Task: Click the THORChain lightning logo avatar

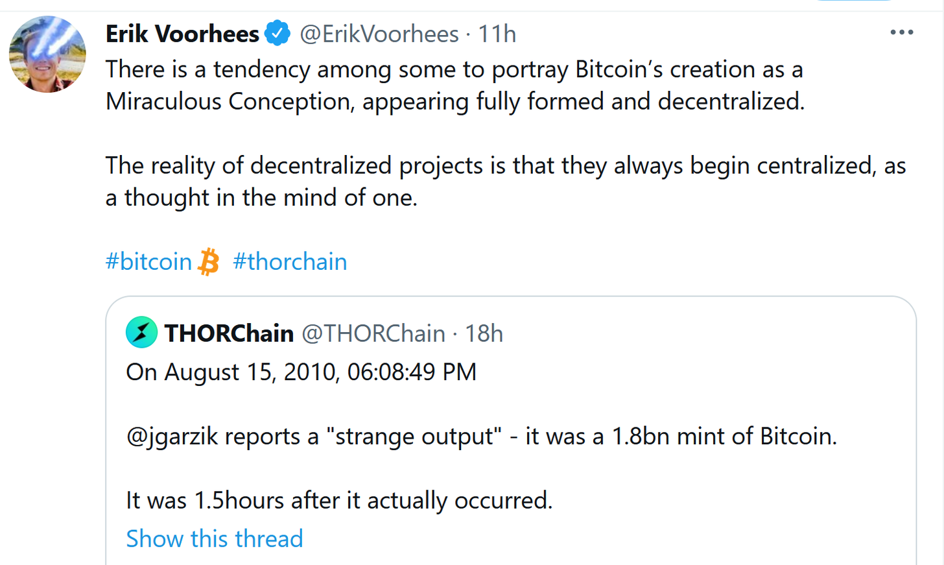Action: tap(141, 333)
